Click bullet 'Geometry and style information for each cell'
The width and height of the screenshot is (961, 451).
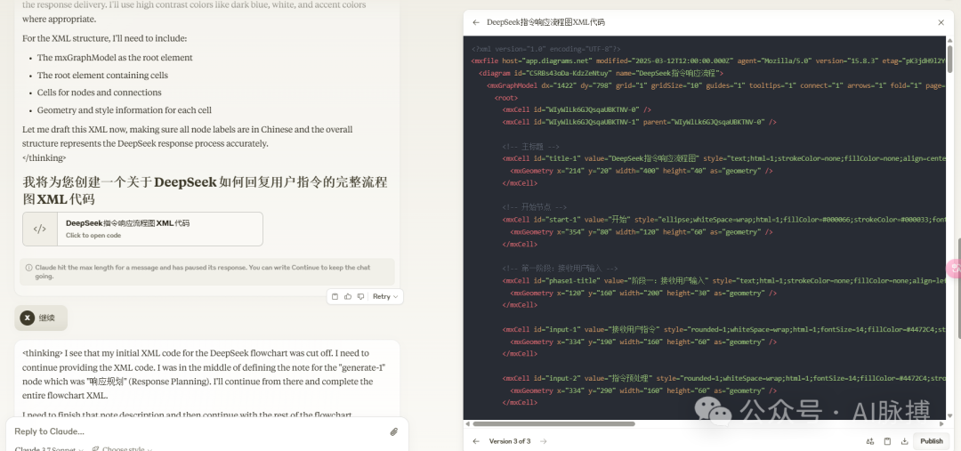[x=125, y=110]
